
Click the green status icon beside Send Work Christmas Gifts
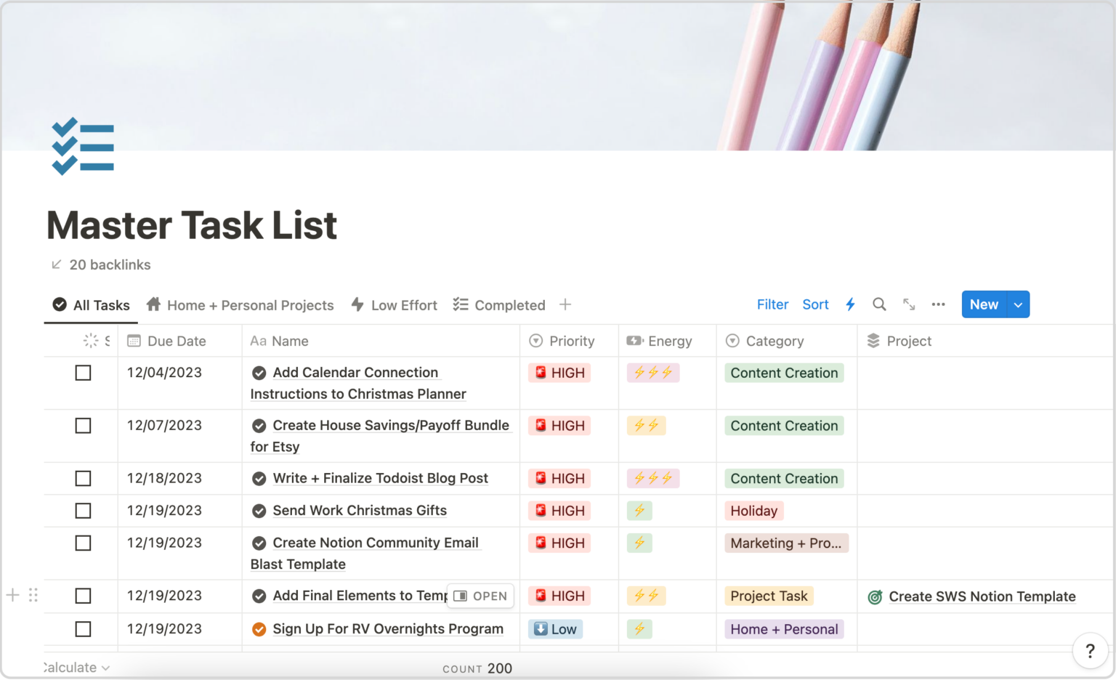click(x=259, y=511)
